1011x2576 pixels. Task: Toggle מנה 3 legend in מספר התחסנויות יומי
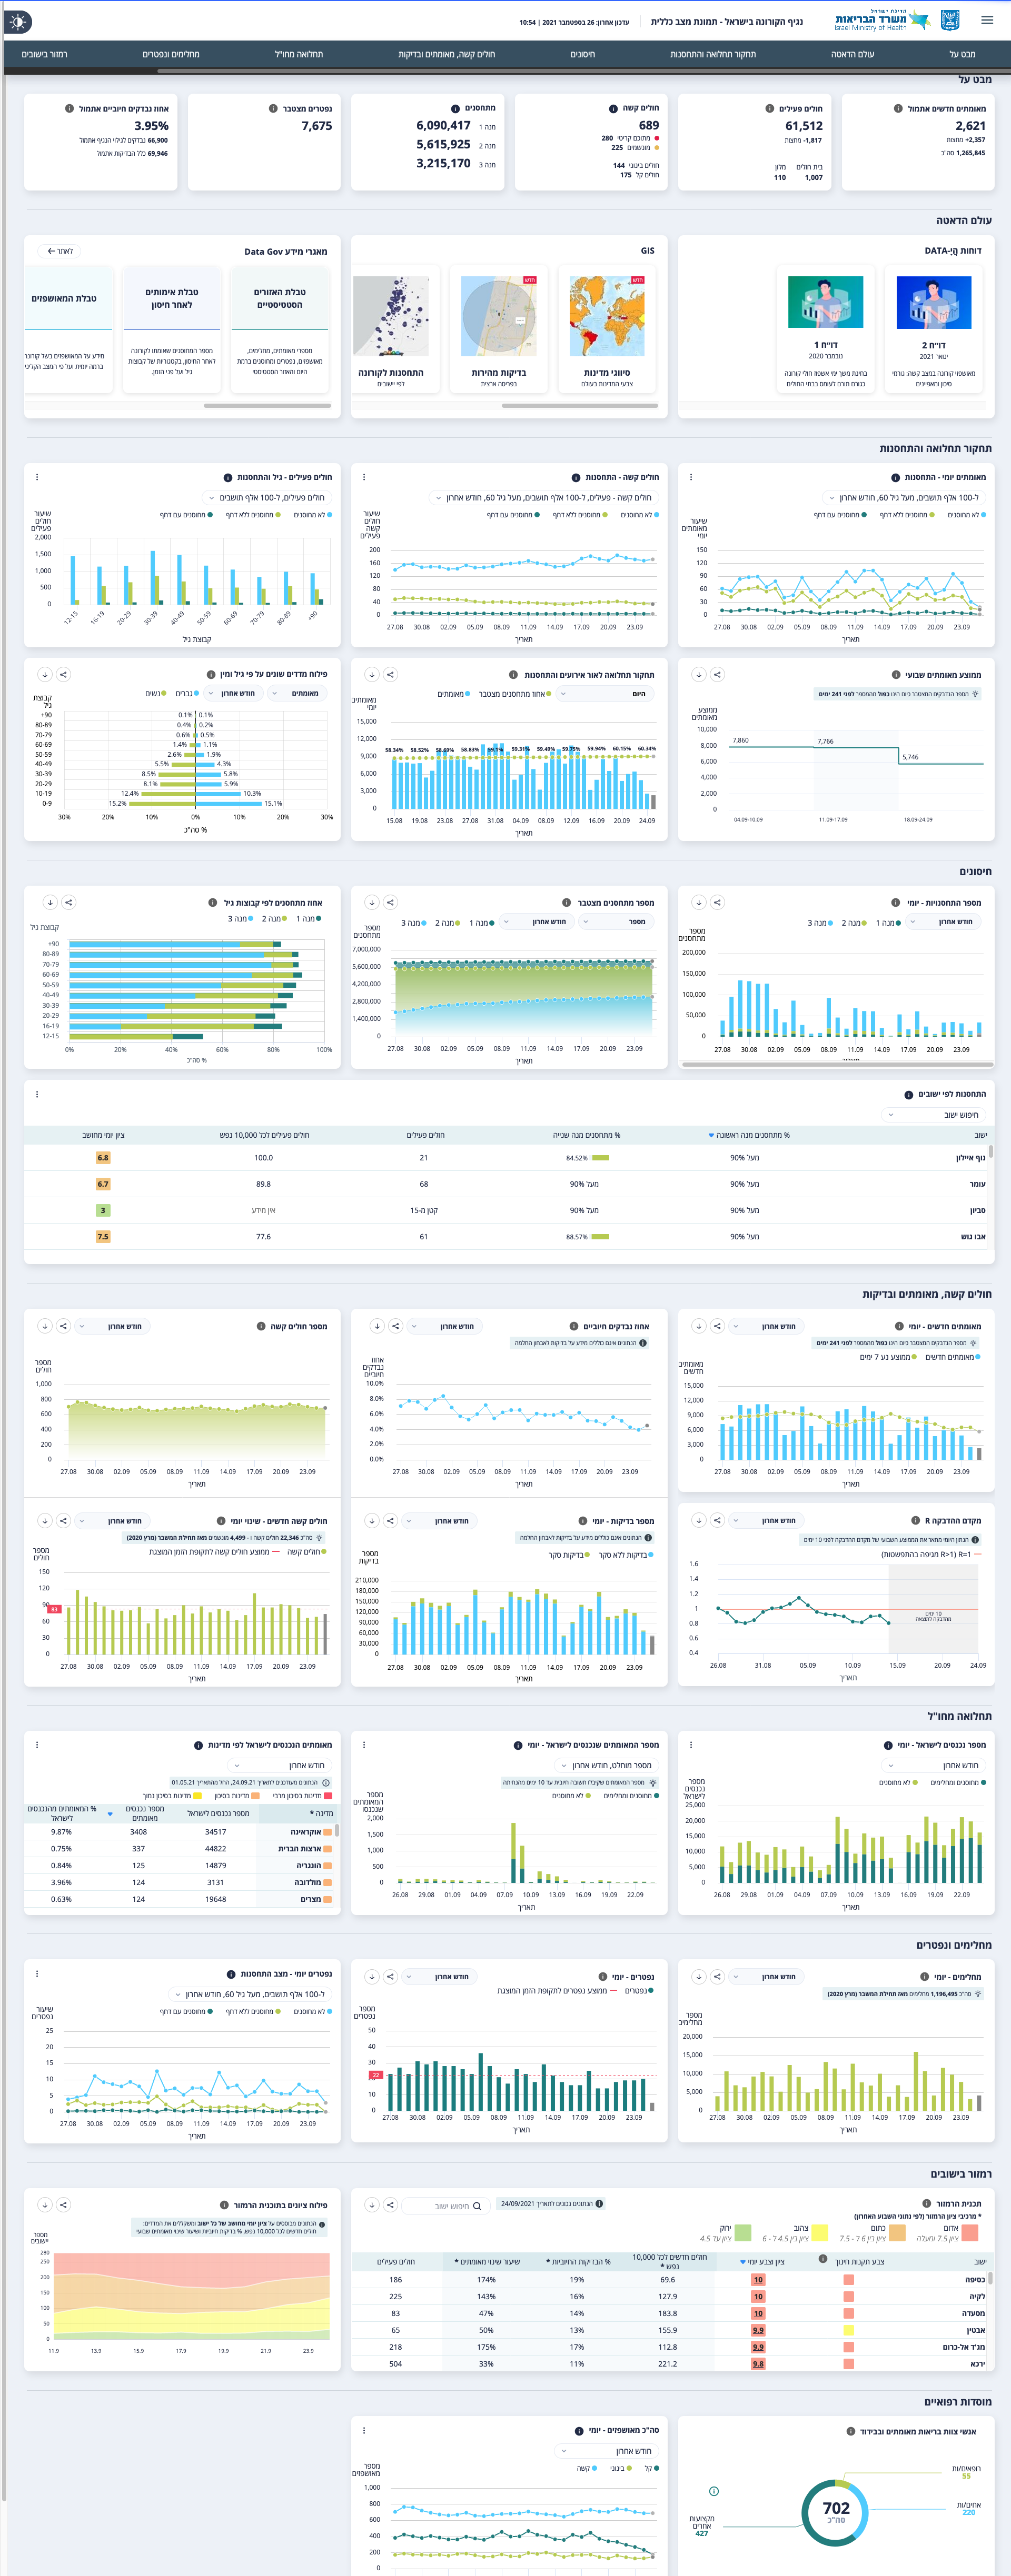[820, 923]
